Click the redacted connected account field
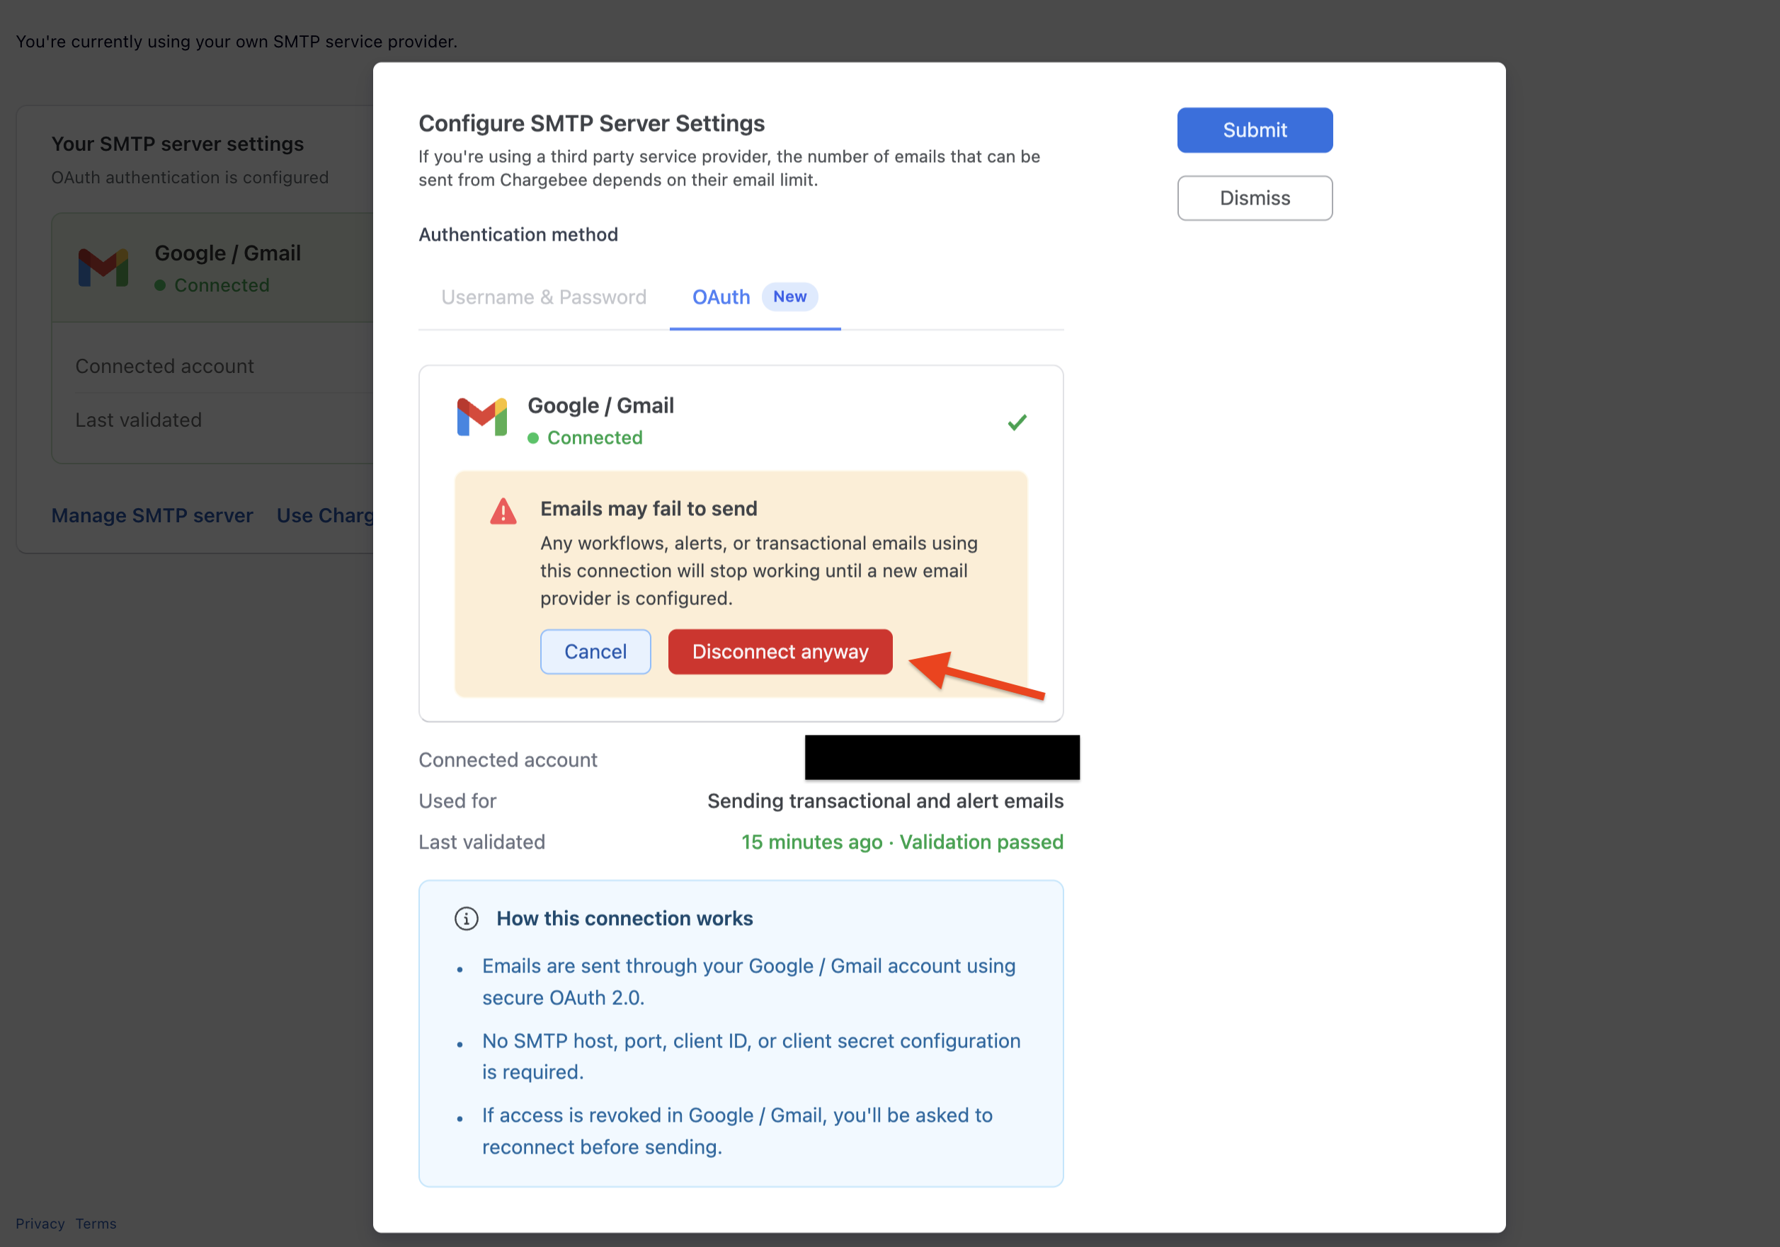Image resolution: width=1780 pixels, height=1247 pixels. coord(941,757)
